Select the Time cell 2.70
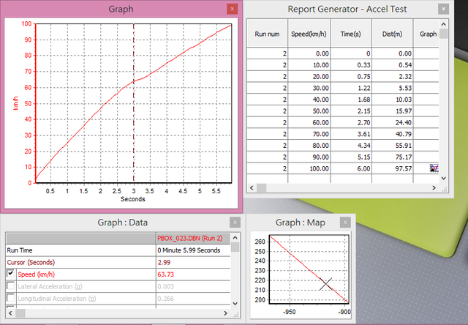This screenshot has width=468, height=325. (x=351, y=122)
